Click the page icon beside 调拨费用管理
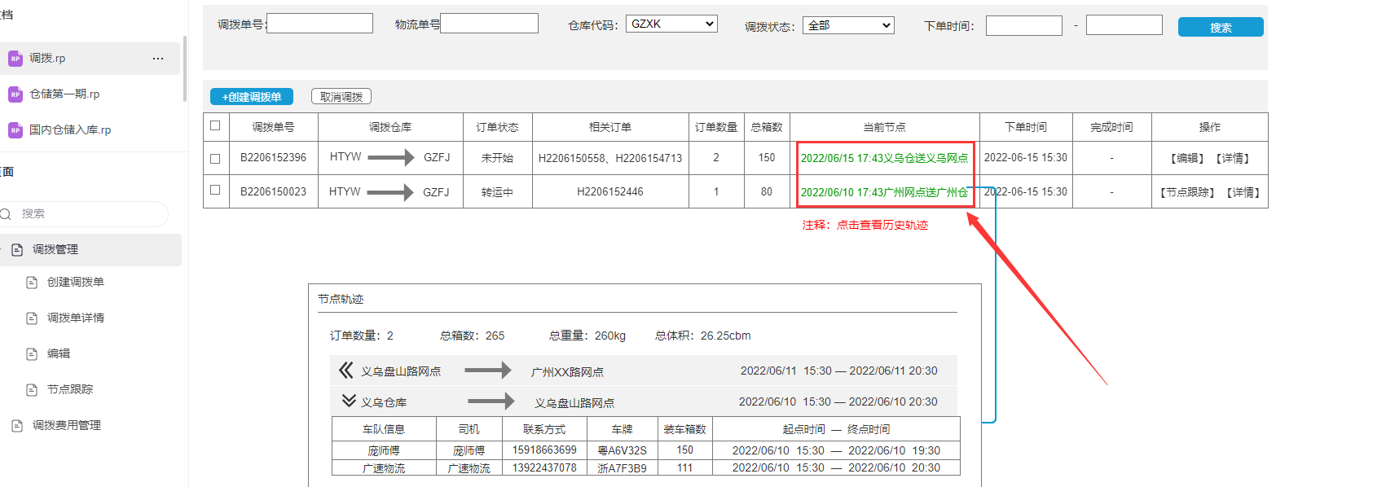This screenshot has width=1386, height=487. coord(17,426)
